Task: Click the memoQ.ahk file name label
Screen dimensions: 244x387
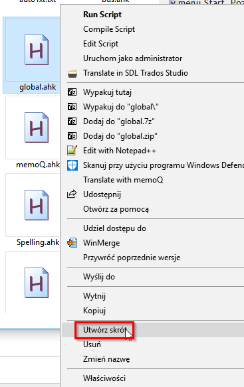Action: [38, 165]
